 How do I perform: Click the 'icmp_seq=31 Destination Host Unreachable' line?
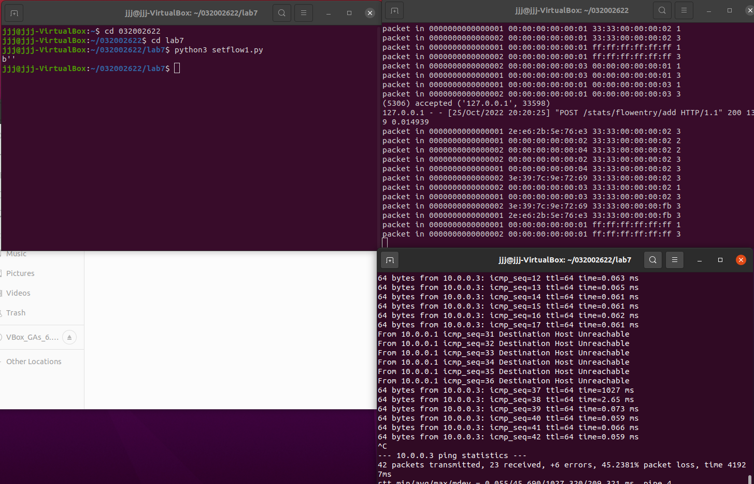[x=504, y=334]
